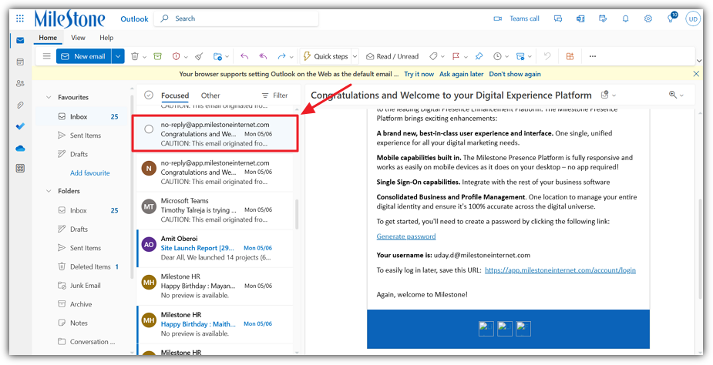Click the My Day calendar check icon
This screenshot has width=713, height=365.
[x=603, y=18]
